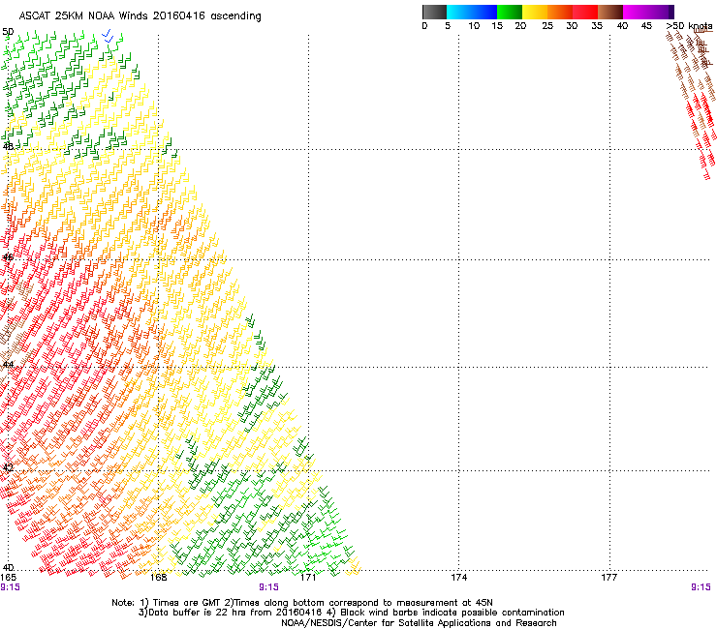The height and width of the screenshot is (629, 717).
Task: Click the longitude label '171'
Action: (x=308, y=578)
